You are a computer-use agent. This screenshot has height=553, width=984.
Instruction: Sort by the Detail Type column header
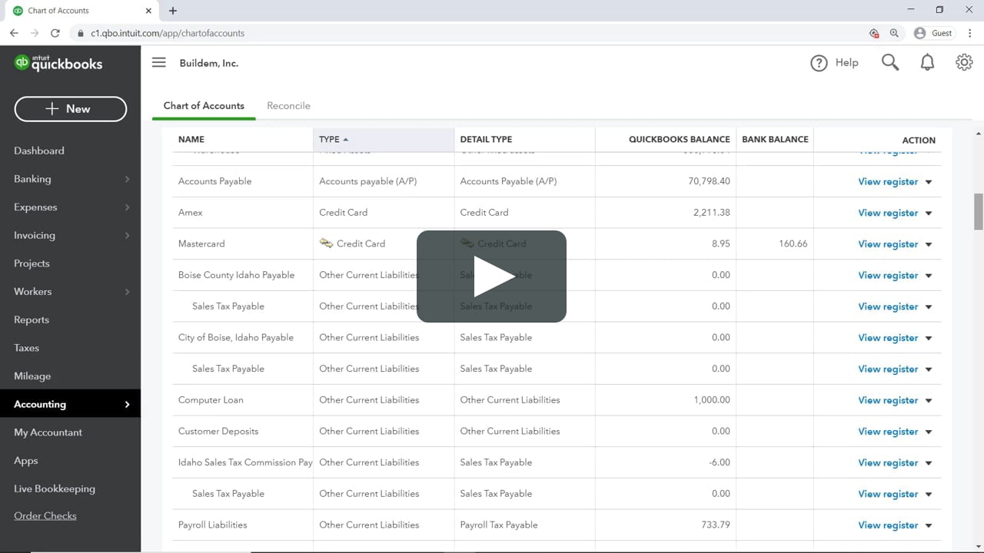point(486,139)
